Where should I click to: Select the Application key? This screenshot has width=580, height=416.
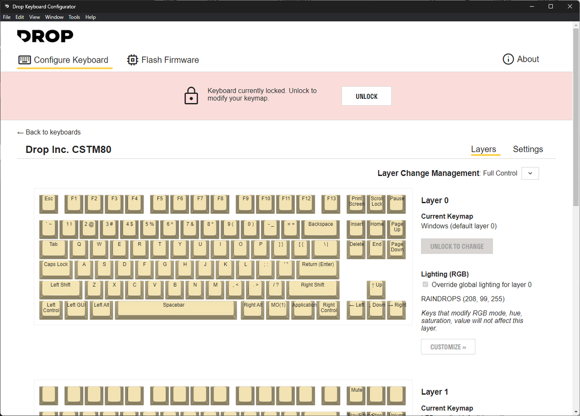pos(303,310)
